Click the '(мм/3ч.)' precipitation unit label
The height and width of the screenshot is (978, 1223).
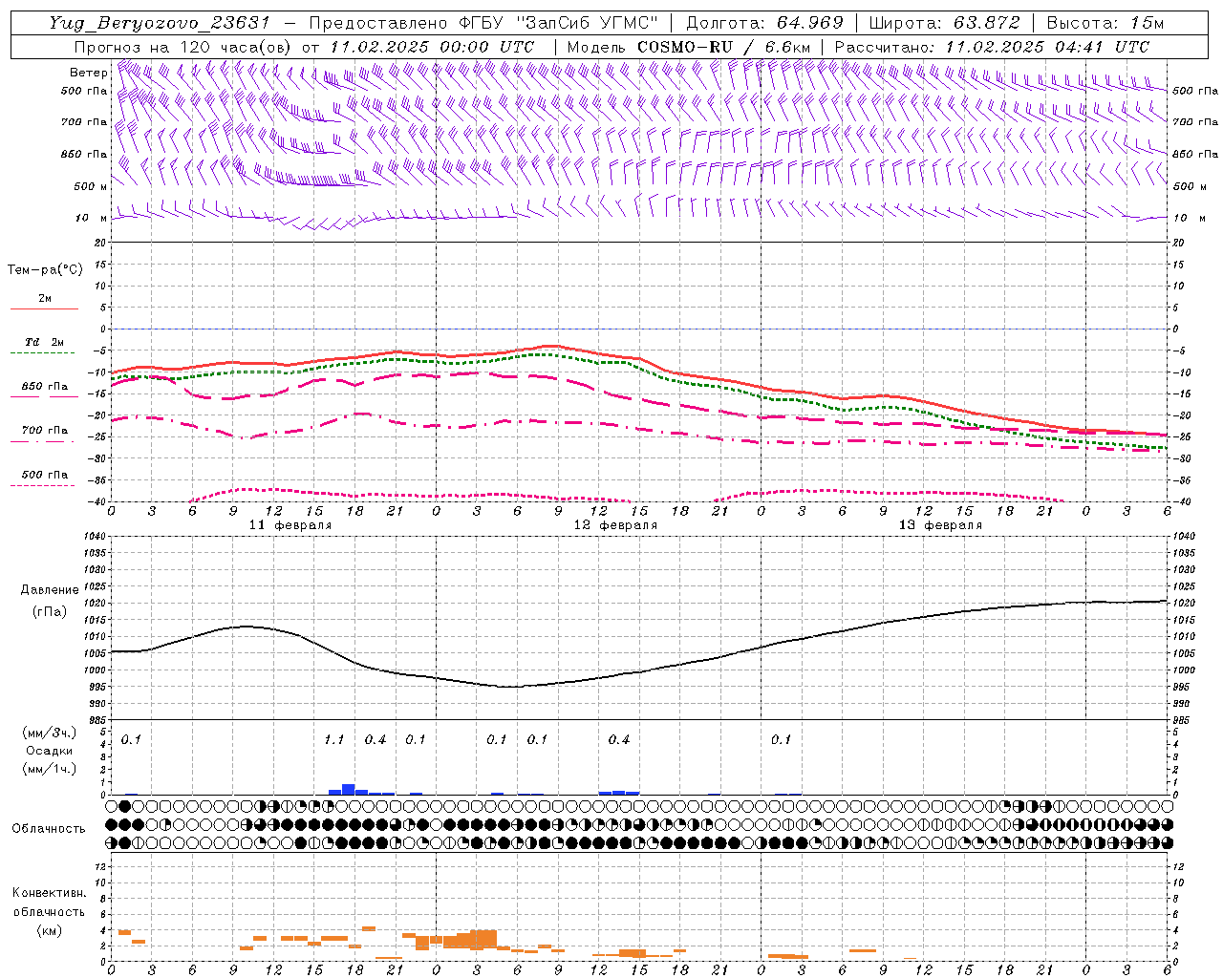50,733
